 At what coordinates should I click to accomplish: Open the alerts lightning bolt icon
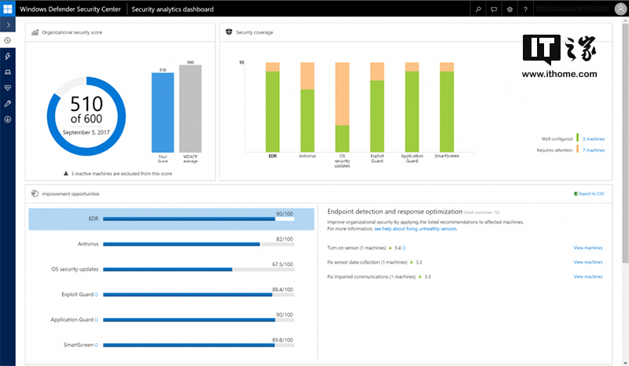point(7,56)
